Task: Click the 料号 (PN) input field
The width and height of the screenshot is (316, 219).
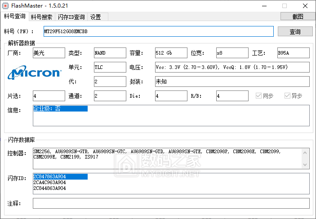Action: click(158, 31)
